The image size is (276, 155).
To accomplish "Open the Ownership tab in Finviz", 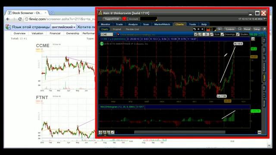I will 72,34.
